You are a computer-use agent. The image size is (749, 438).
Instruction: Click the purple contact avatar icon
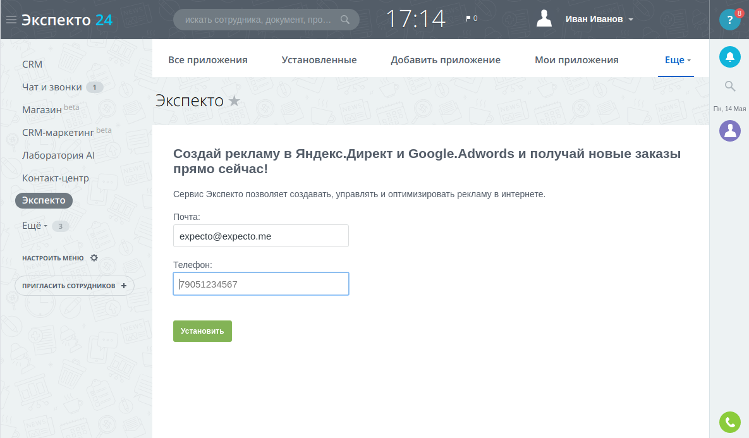point(730,131)
